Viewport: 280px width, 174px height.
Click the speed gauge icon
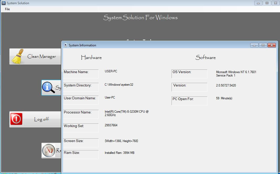pos(49,150)
